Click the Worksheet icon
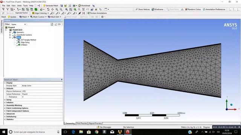This screenshot has height=135, width=241. coord(79,6)
